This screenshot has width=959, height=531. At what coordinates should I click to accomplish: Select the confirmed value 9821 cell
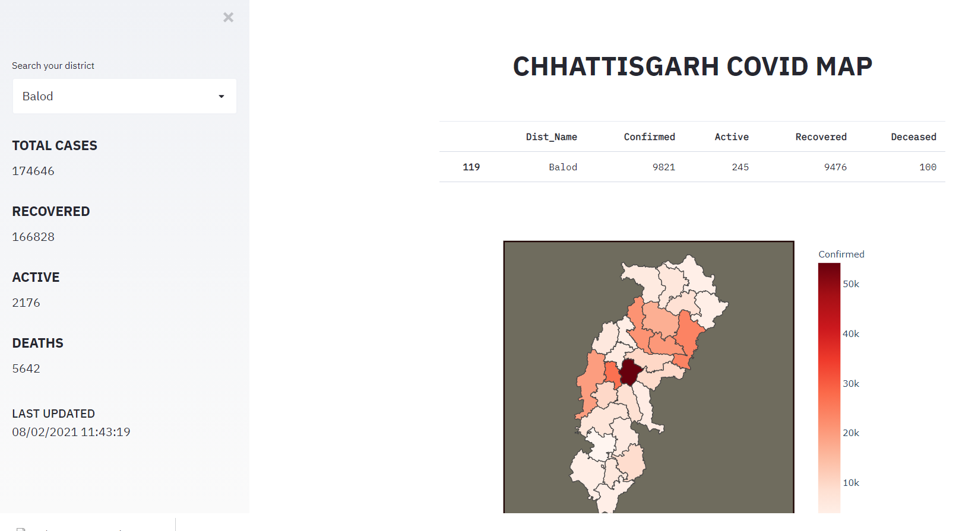[663, 167]
